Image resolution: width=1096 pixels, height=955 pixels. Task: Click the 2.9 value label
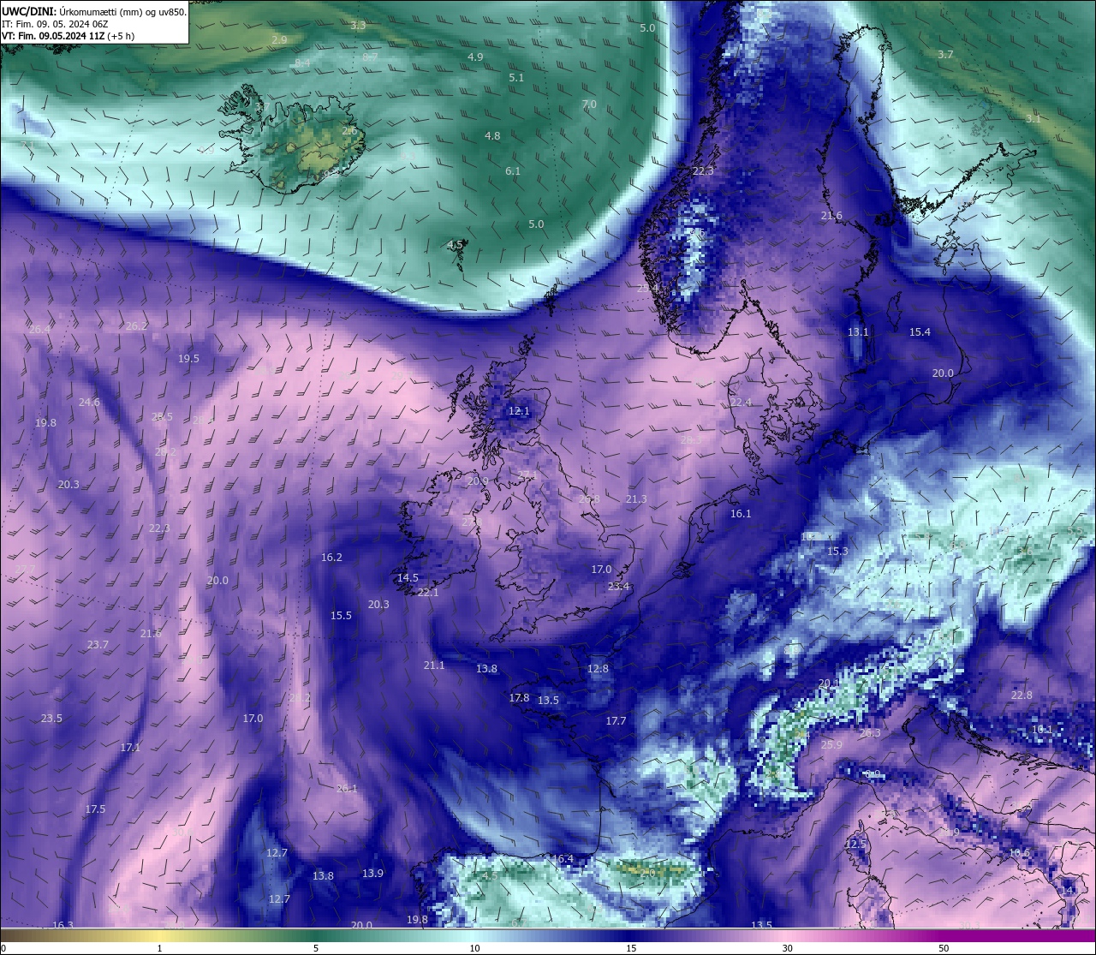pos(280,39)
